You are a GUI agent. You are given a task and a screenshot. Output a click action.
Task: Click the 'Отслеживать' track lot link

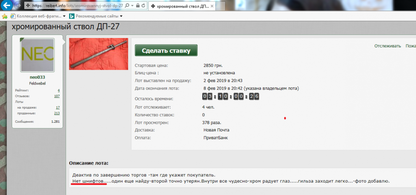388,46
